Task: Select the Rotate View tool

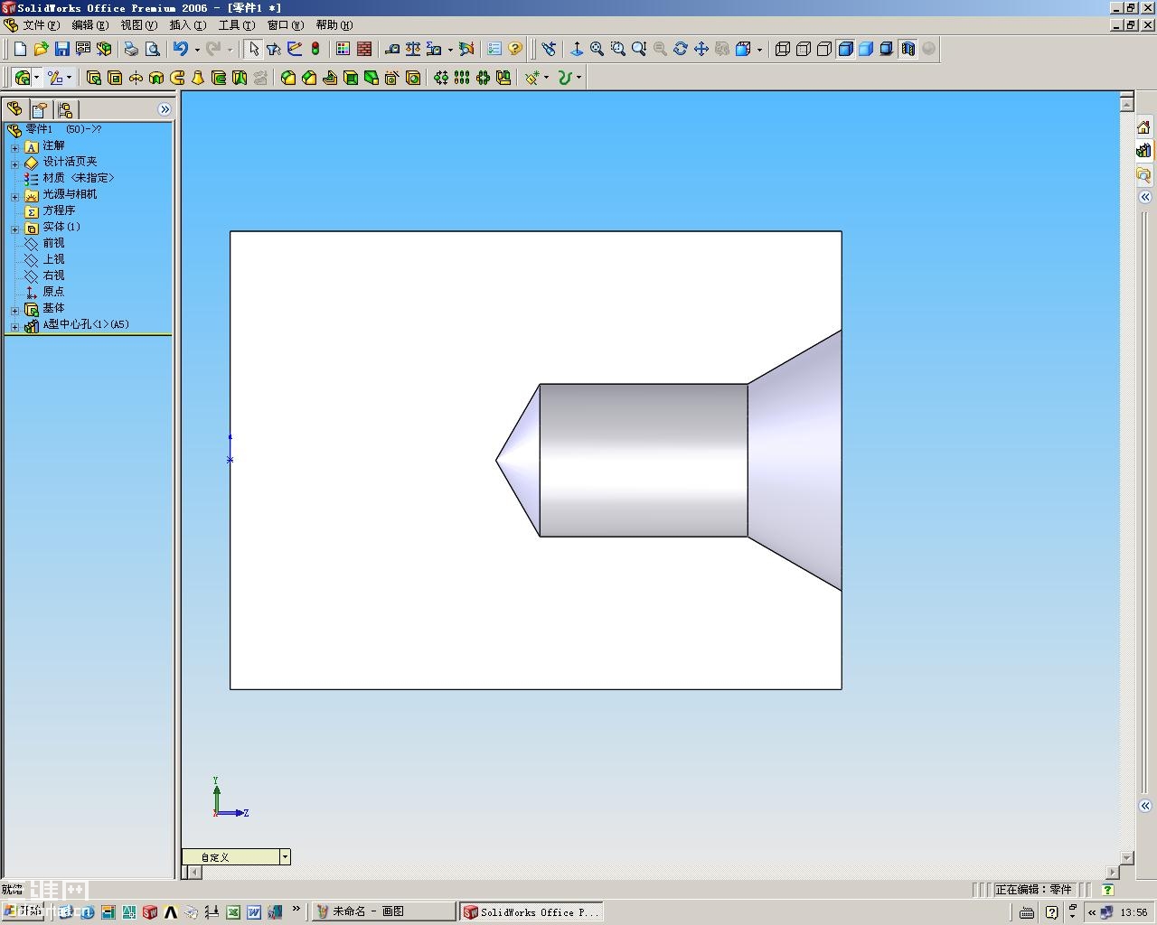Action: click(681, 49)
